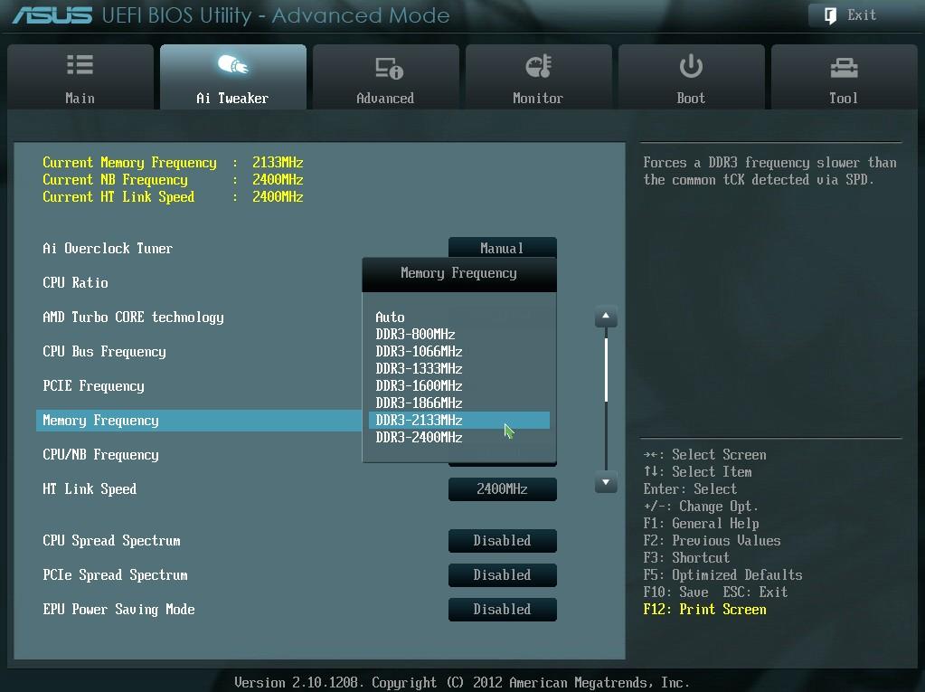The height and width of the screenshot is (692, 925).
Task: Click Current HT Link Speed value
Action: tap(278, 196)
